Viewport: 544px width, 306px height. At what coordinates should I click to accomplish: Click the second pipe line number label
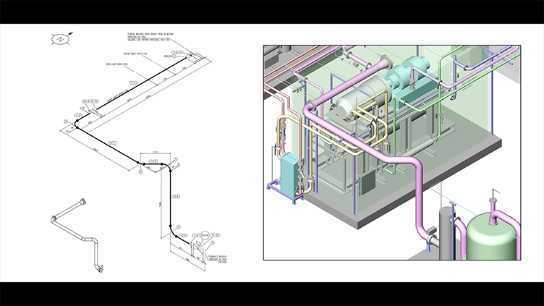119,64
